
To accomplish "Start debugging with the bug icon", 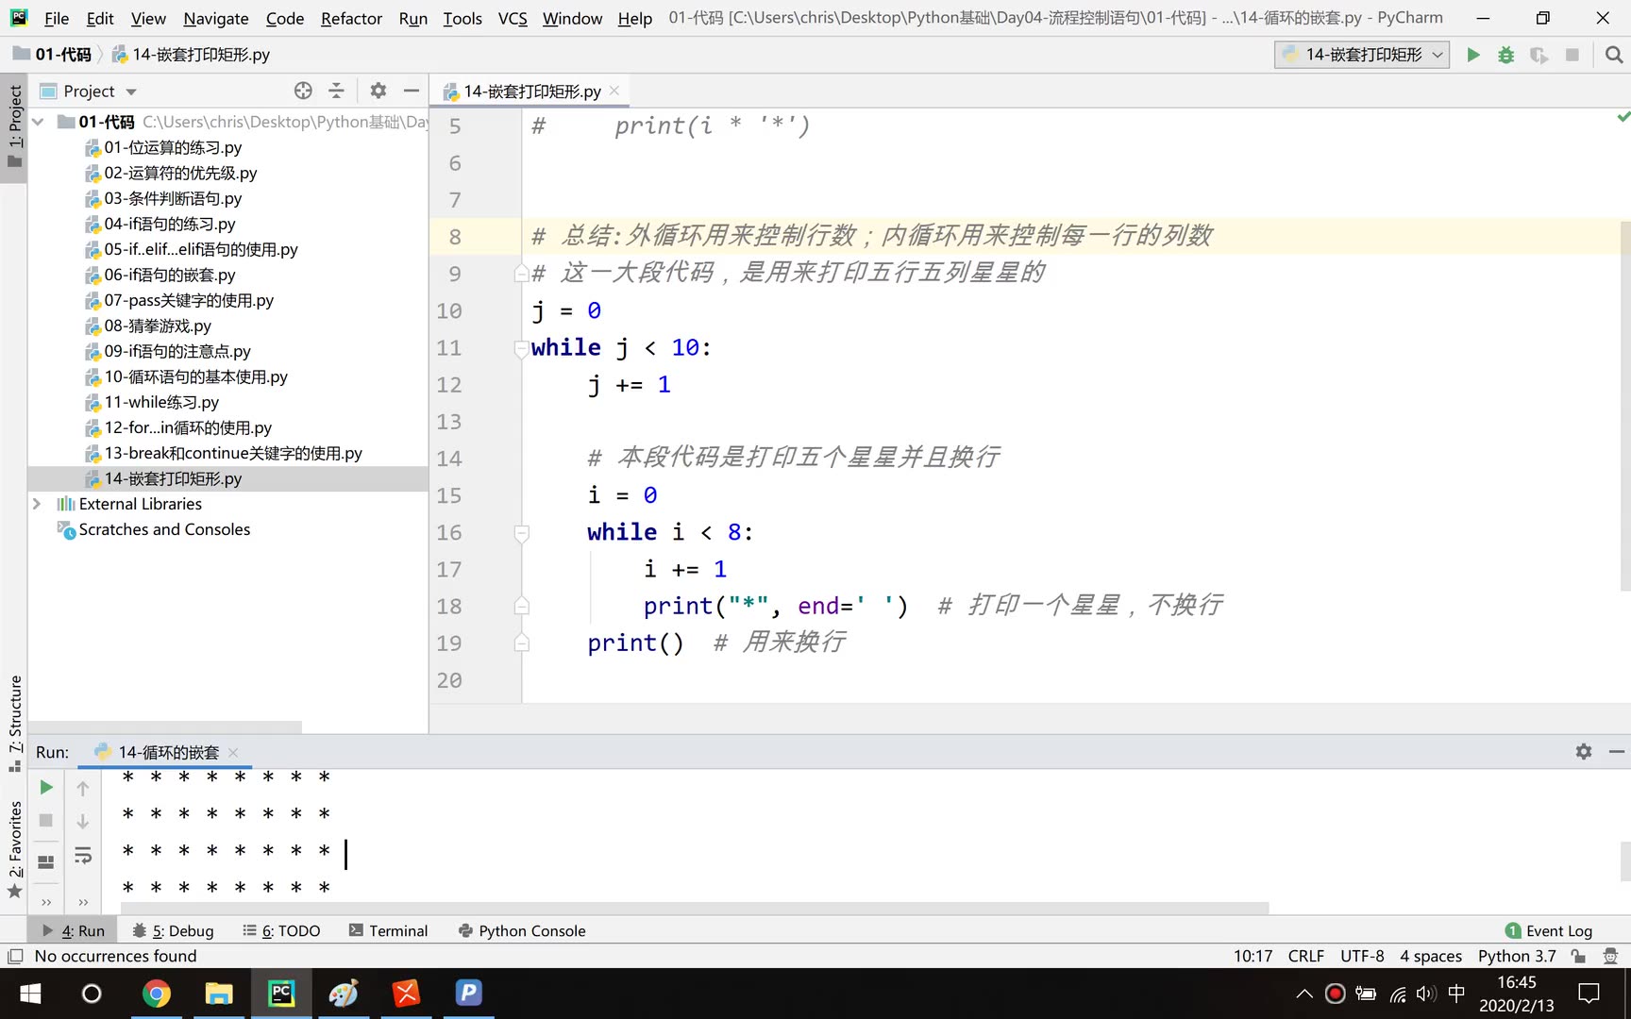I will pyautogui.click(x=1505, y=55).
